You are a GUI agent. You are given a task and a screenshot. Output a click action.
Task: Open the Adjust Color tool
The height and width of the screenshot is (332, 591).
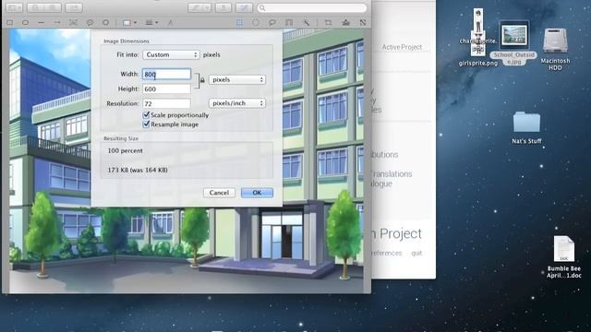[x=345, y=22]
